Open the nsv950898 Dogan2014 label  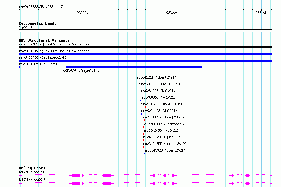tap(79, 71)
